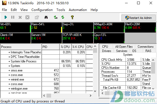Click the process list vertical scrollbar down arrow
Viewport: 157px width, 104px height.
pyautogui.click(x=95, y=91)
